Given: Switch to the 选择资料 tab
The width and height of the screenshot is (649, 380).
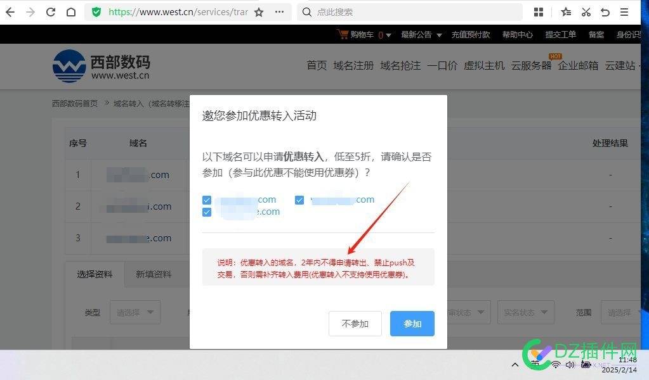Looking at the screenshot, I should point(95,274).
